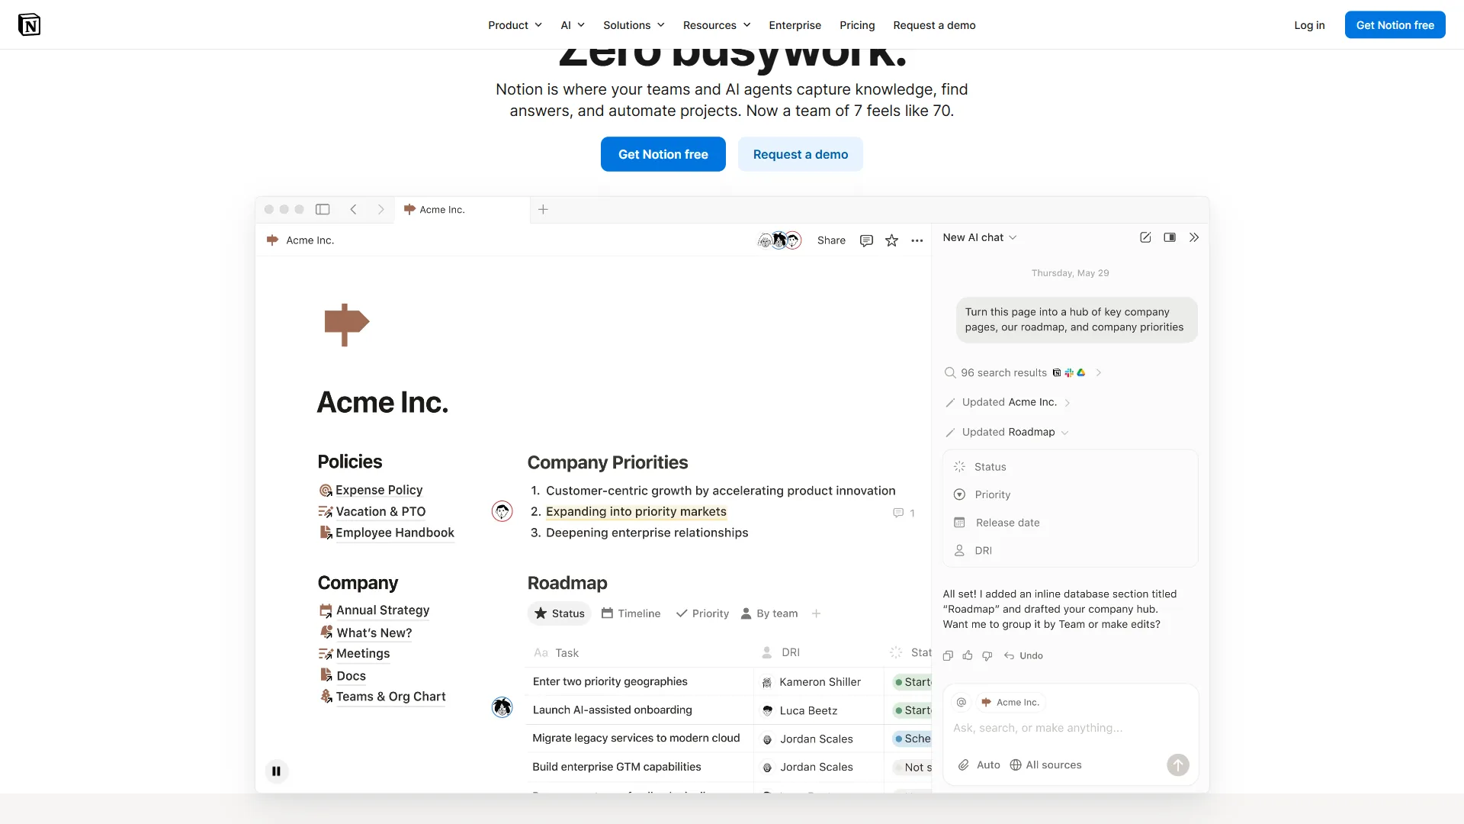This screenshot has width=1464, height=824.
Task: Open the three-dot more options menu
Action: pyautogui.click(x=917, y=240)
